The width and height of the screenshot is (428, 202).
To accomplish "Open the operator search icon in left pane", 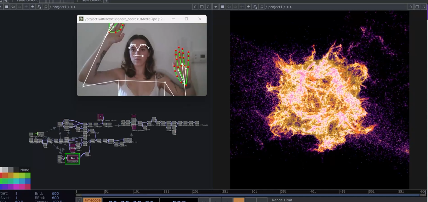I will click(39, 7).
